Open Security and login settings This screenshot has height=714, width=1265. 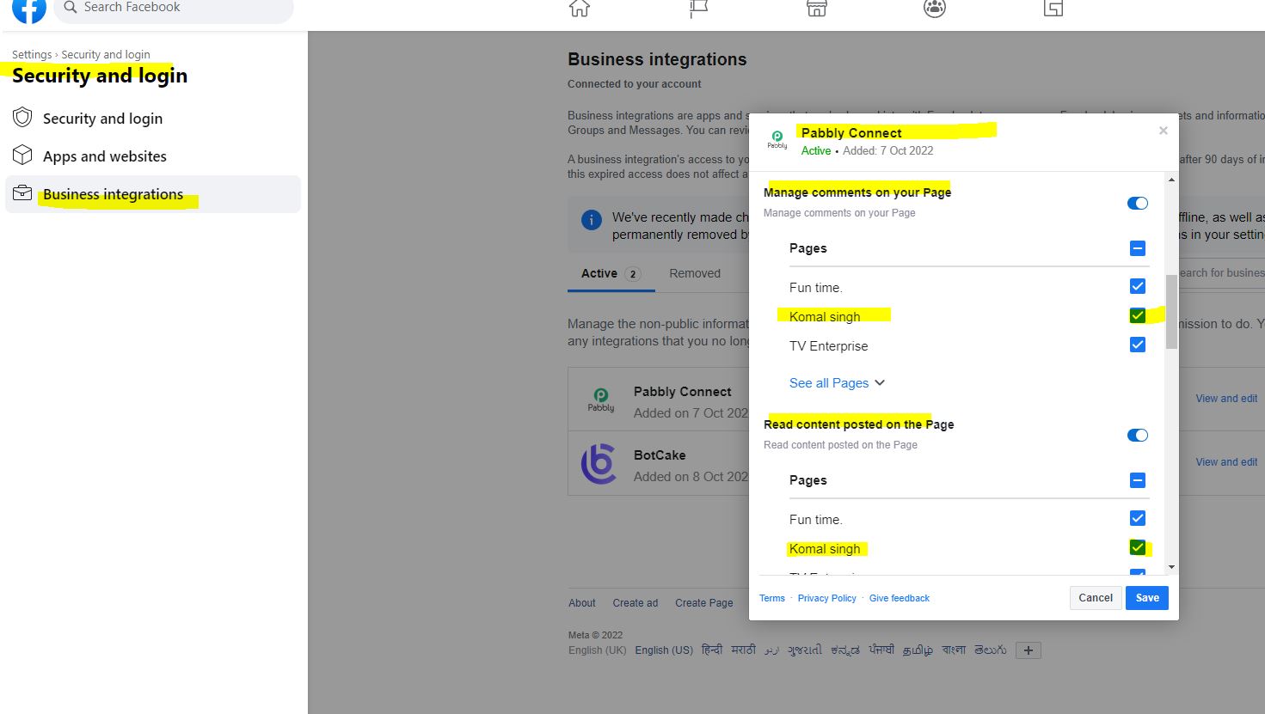[x=153, y=119]
